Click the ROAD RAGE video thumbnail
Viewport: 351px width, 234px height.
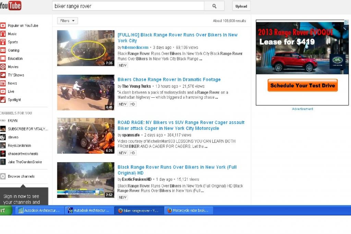click(86, 136)
